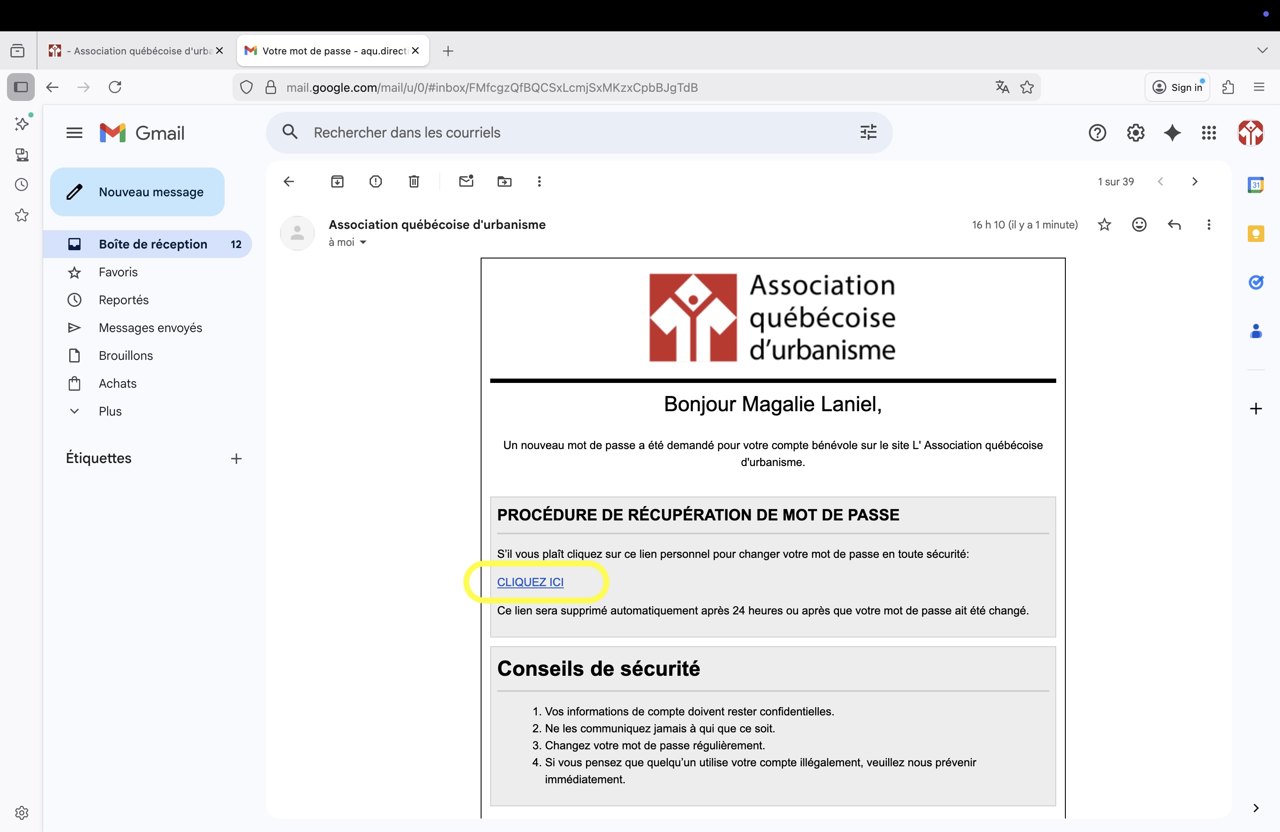The image size is (1280, 832).
Task: Report this message as spam
Action: tap(375, 181)
